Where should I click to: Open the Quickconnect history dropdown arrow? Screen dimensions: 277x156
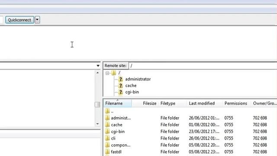click(x=37, y=20)
